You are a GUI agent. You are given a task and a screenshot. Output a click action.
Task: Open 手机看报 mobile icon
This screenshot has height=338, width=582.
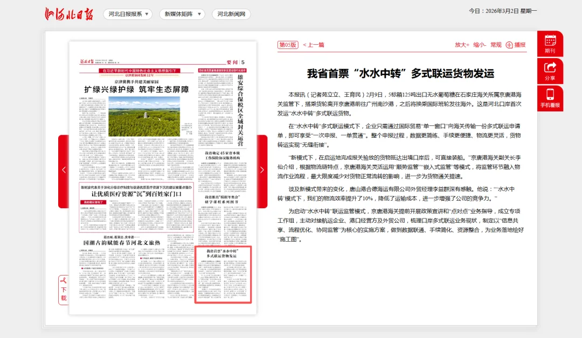click(550, 98)
